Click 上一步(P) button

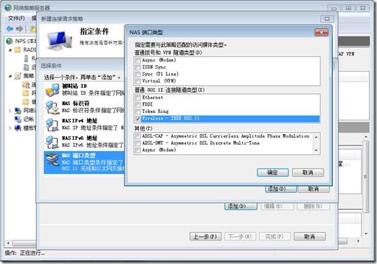click(x=205, y=237)
